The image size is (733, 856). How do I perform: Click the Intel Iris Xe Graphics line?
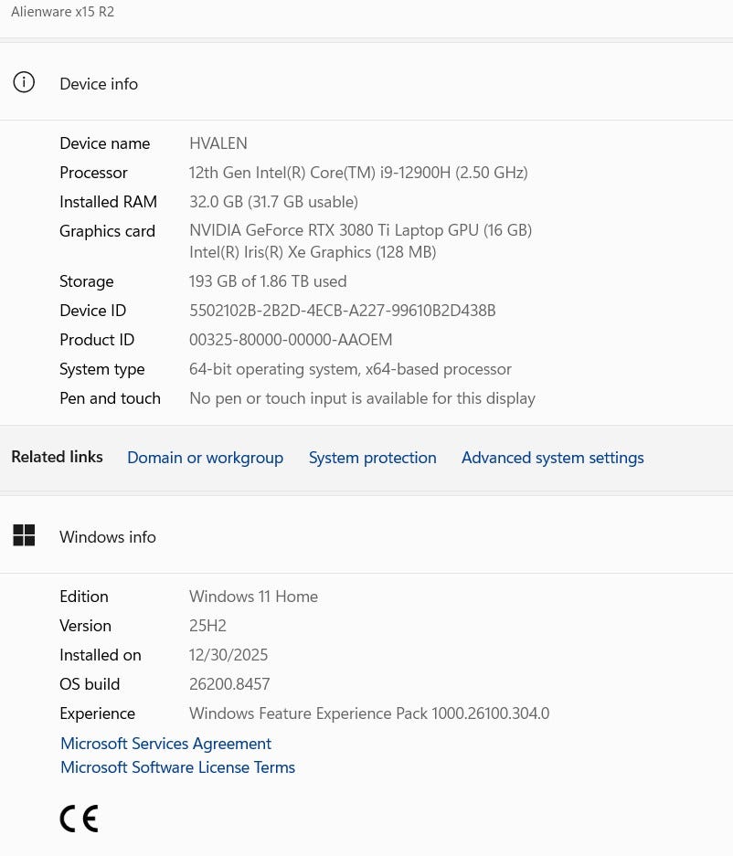click(x=313, y=252)
